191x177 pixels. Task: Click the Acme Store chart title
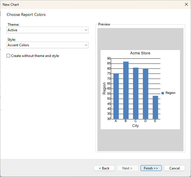click(x=140, y=53)
